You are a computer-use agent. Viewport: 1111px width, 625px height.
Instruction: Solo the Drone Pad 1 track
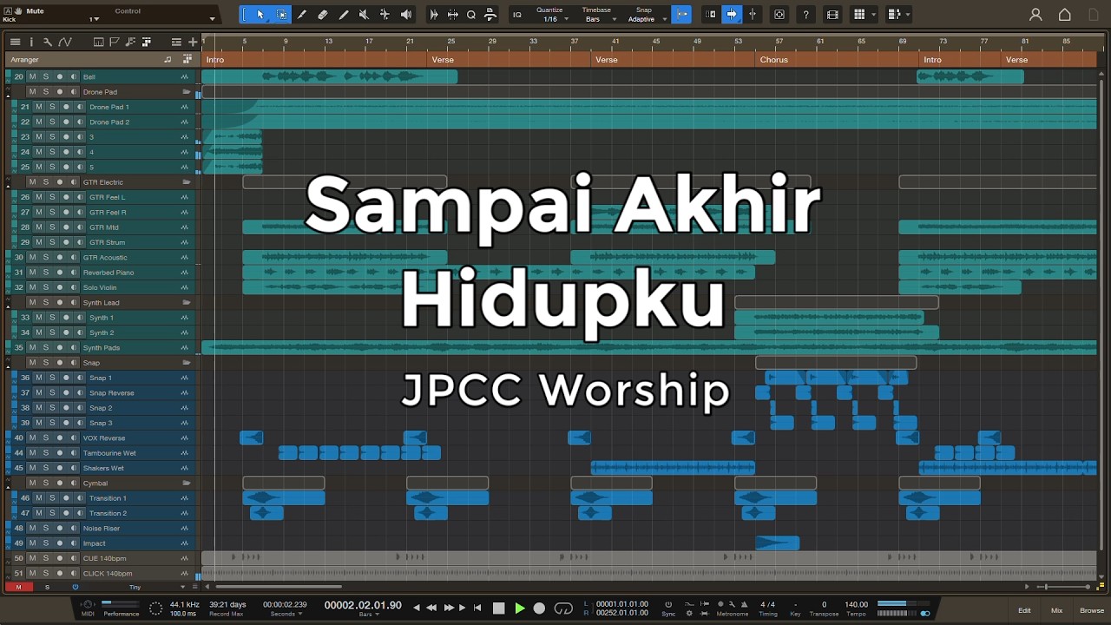coord(52,107)
